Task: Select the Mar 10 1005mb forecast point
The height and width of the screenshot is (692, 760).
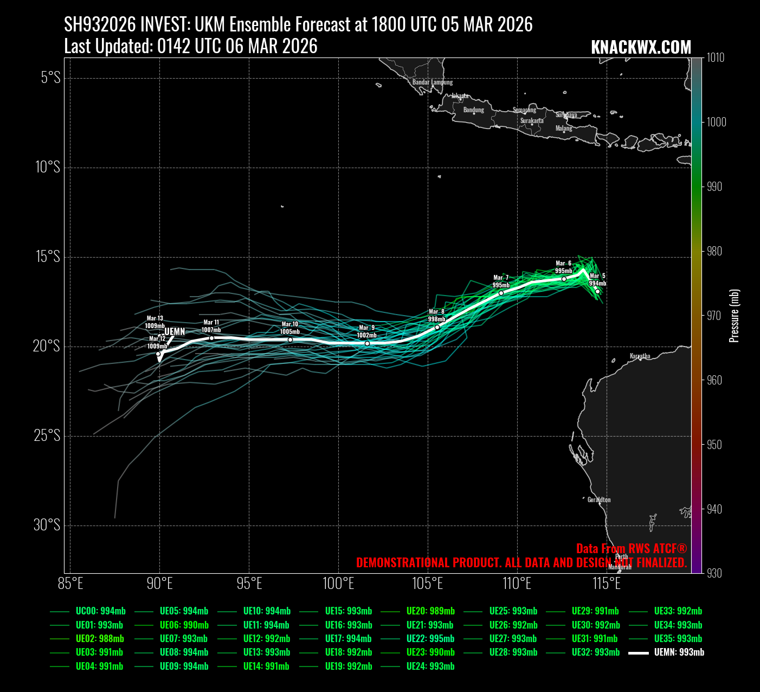Action: [x=290, y=339]
